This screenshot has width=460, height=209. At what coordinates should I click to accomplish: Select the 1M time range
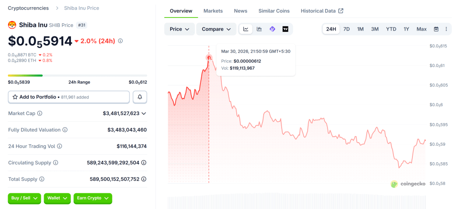click(x=360, y=29)
